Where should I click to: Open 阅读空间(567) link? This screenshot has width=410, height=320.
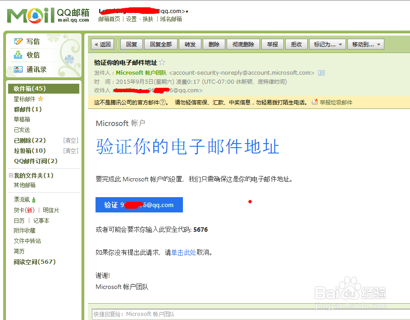coord(35,262)
